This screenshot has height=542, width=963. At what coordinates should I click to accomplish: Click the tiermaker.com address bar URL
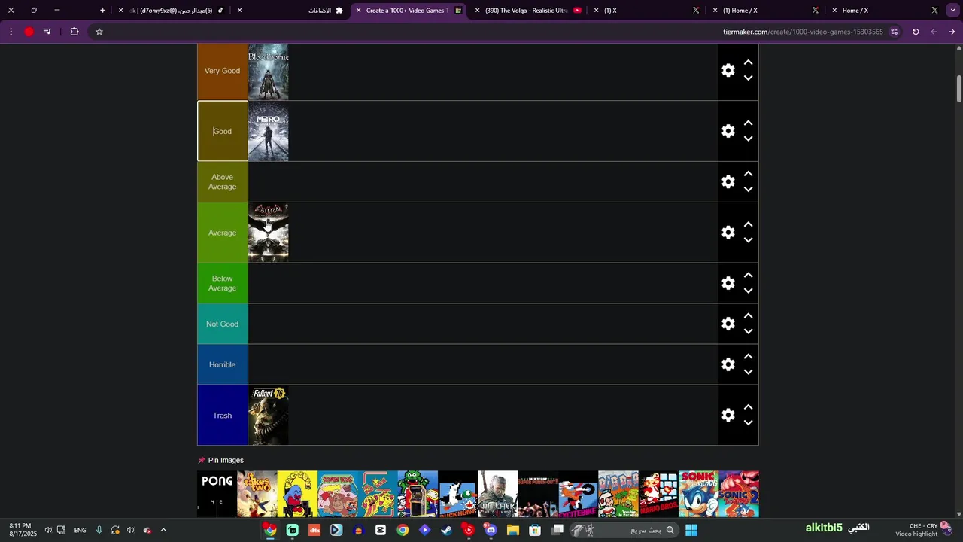(x=803, y=32)
